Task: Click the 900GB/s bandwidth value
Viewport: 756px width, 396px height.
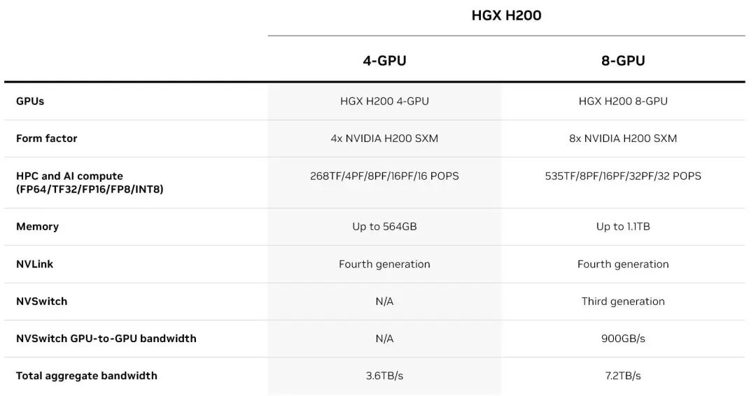Action: [623, 339]
